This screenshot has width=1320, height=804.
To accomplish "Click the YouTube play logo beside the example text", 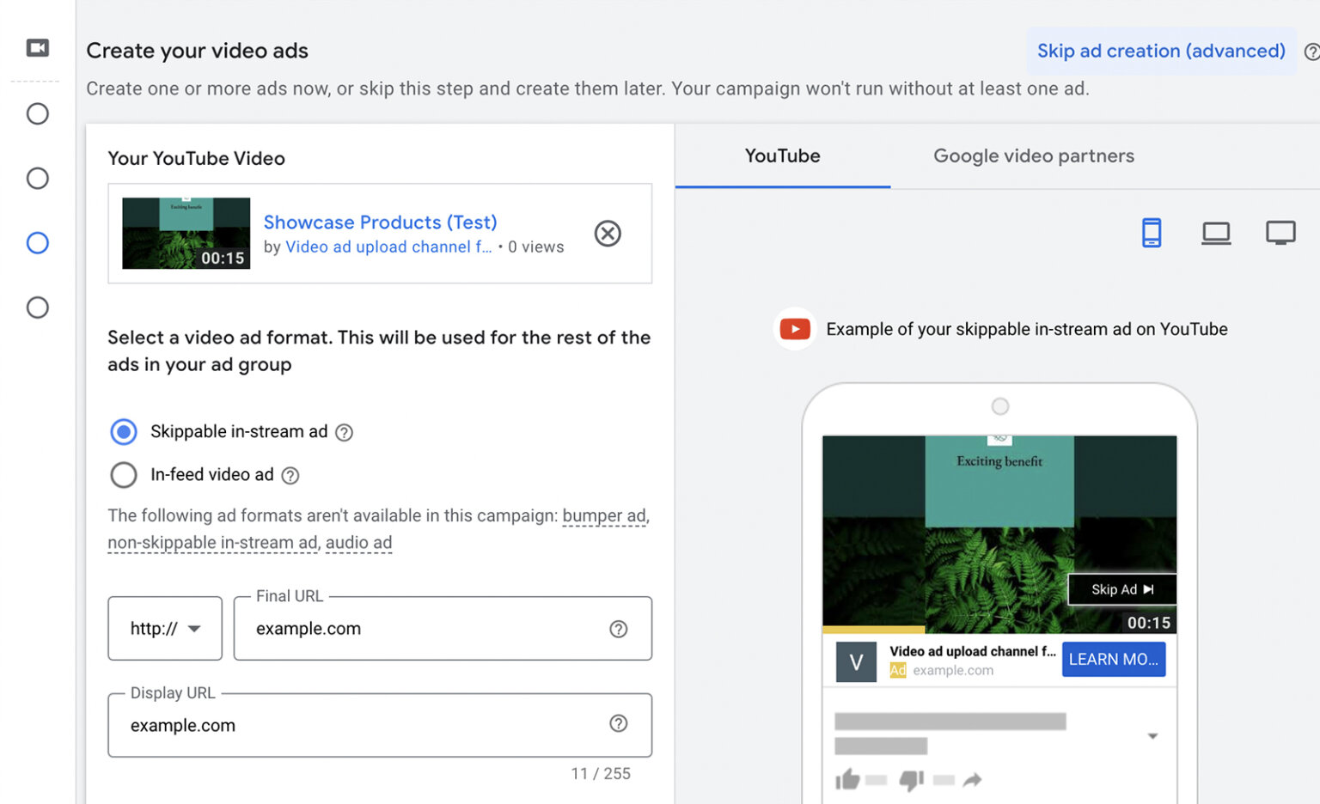I will pos(794,328).
